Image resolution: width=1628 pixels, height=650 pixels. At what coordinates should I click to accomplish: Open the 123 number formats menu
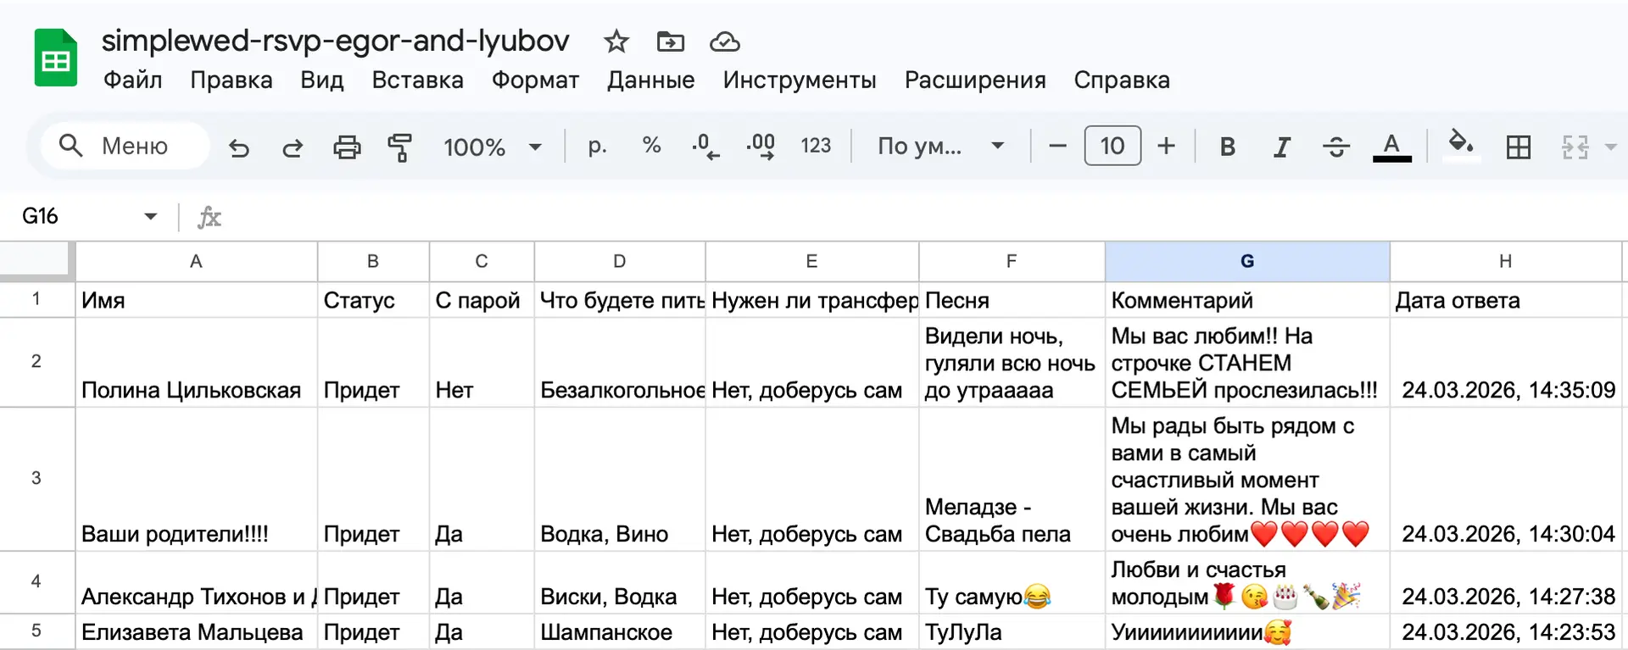(x=816, y=146)
